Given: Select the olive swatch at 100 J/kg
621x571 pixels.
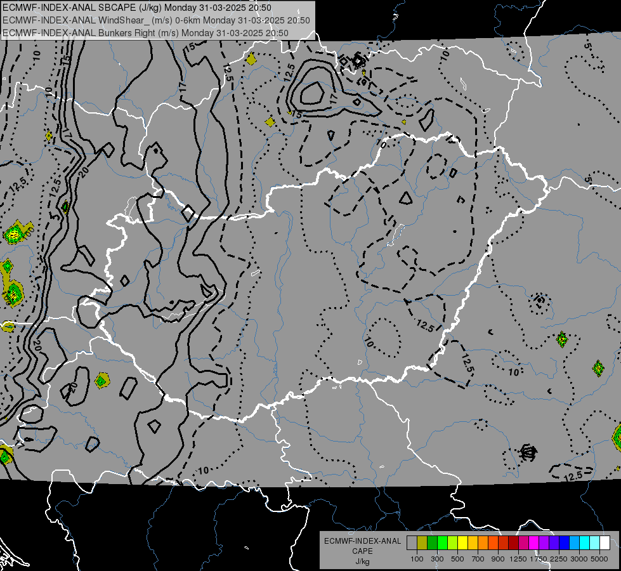Looking at the screenshot, I should pos(422,542).
